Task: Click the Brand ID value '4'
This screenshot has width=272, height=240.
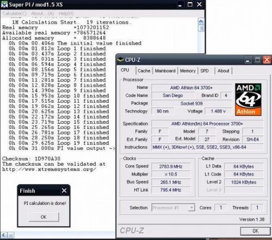Action: point(226,96)
